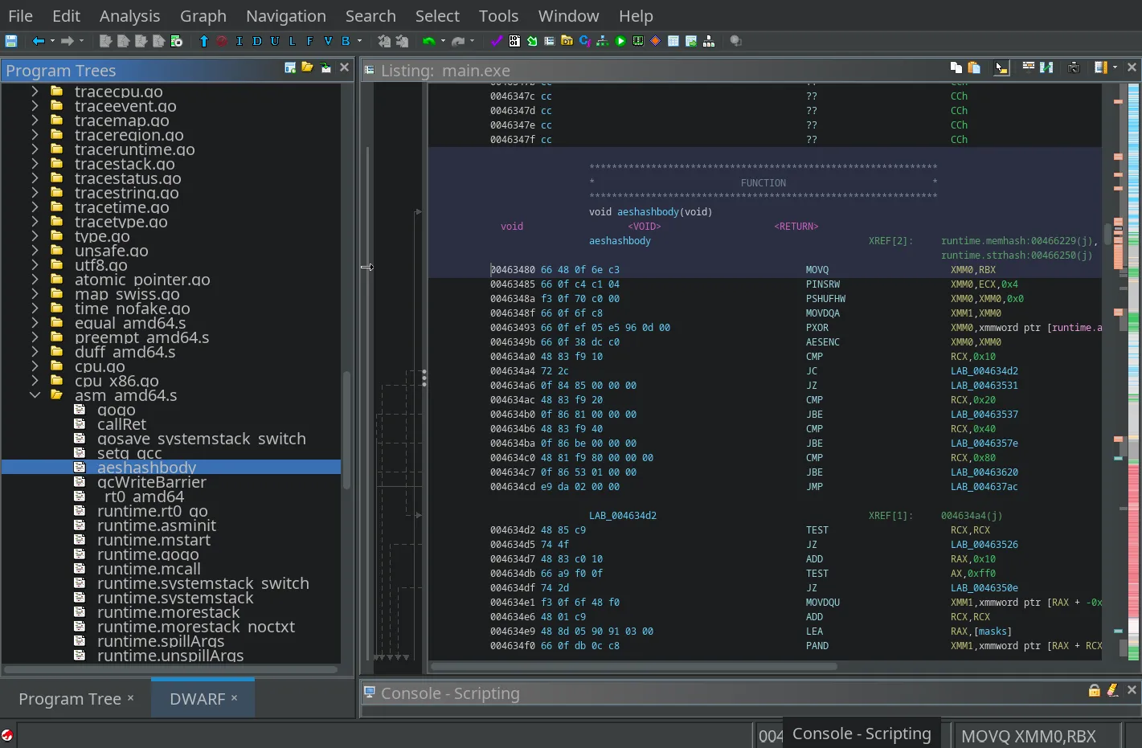Viewport: 1142px width, 748px height.
Task: Follow runtime.memhash:00466229(j) cross reference
Action: 1017,241
